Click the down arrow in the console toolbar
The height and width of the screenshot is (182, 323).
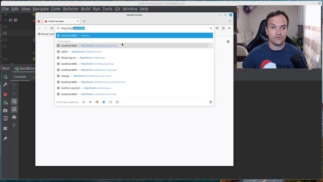[14, 93]
